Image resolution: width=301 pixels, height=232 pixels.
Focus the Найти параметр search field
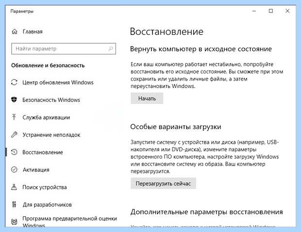[x=64, y=49]
